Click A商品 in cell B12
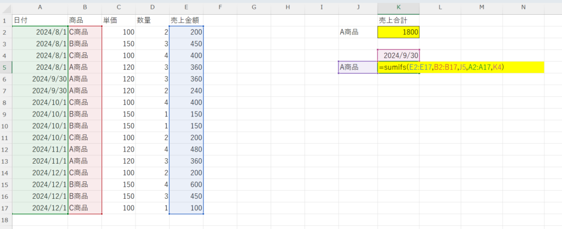Screen dimensions: 562x229 click(x=85, y=149)
